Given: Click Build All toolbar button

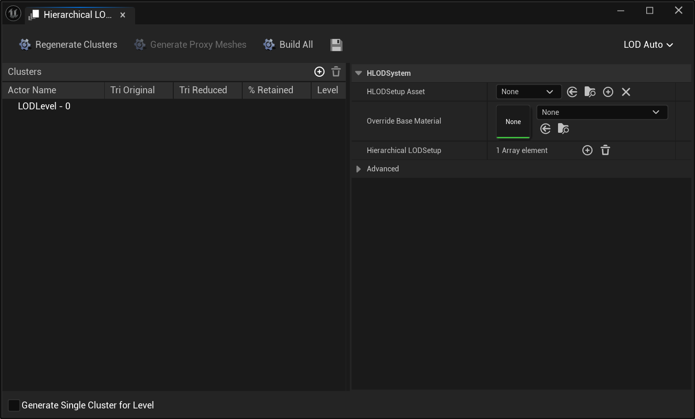Looking at the screenshot, I should coord(288,45).
